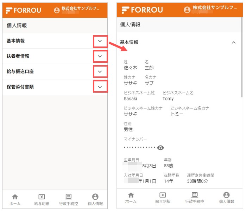Click 個人情報 page title in left screen
This screenshot has width=246, height=211.
[17, 25]
